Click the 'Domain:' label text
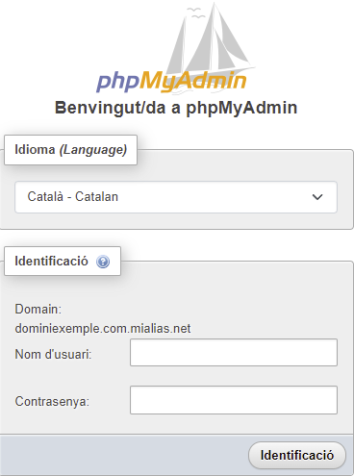Image resolution: width=354 pixels, height=476 pixels. pos(38,310)
